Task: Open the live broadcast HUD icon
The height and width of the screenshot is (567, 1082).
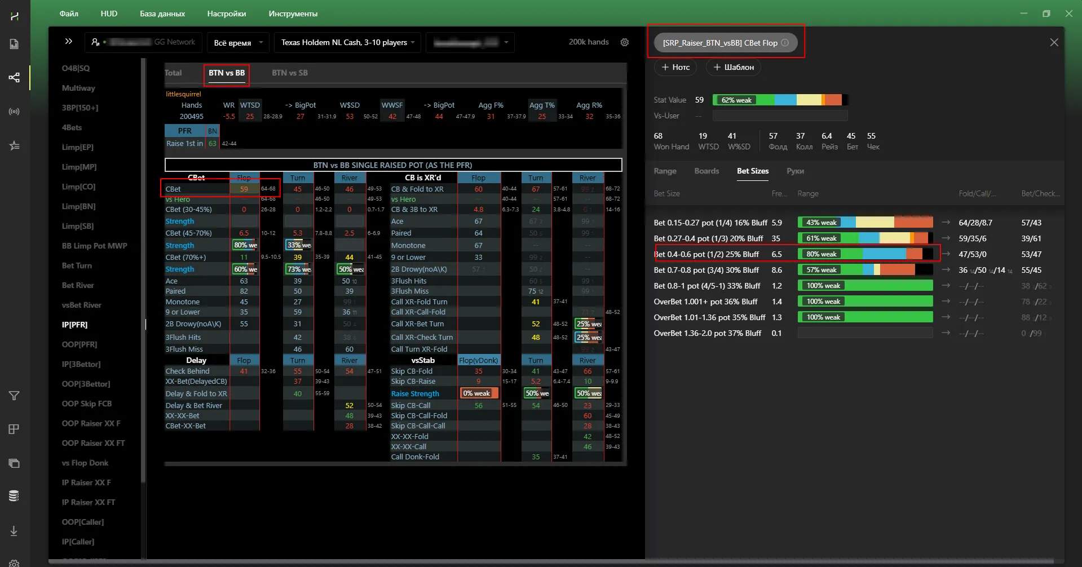Action: click(x=15, y=112)
